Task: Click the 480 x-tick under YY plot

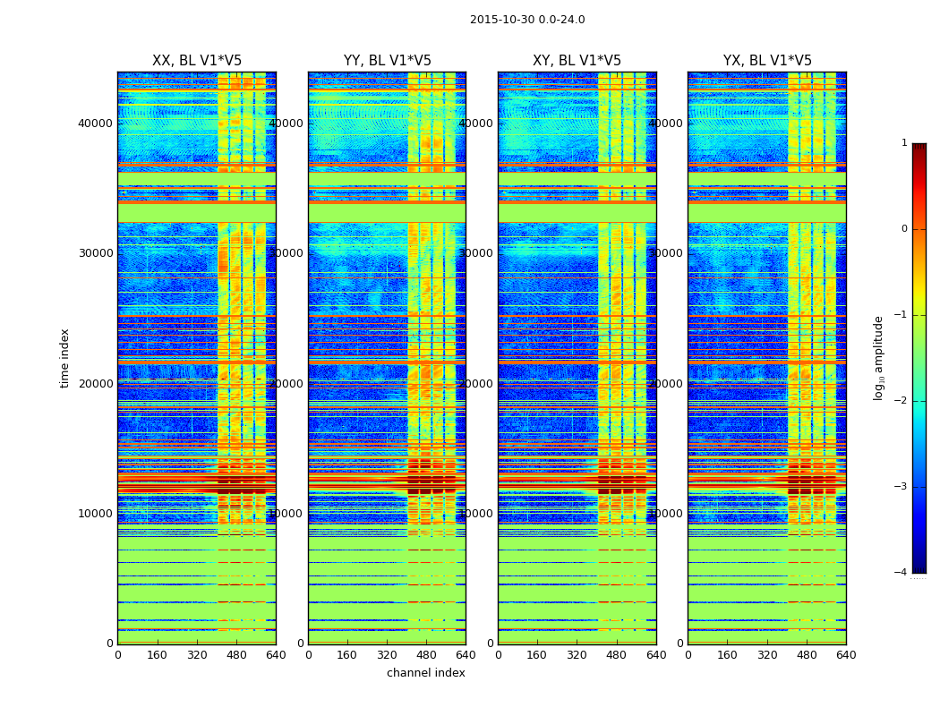Action: tap(426, 655)
